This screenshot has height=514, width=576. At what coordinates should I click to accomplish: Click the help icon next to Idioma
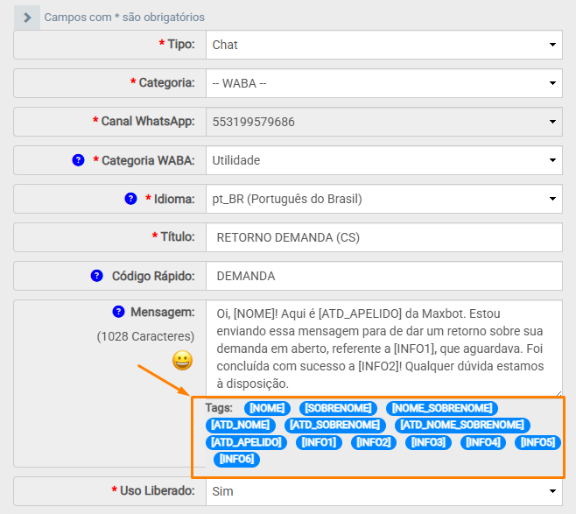click(x=130, y=199)
